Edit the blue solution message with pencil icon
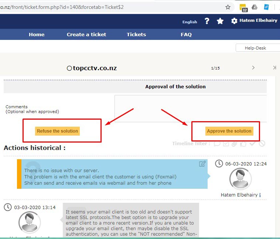This screenshot has width=280, height=239. click(x=202, y=164)
